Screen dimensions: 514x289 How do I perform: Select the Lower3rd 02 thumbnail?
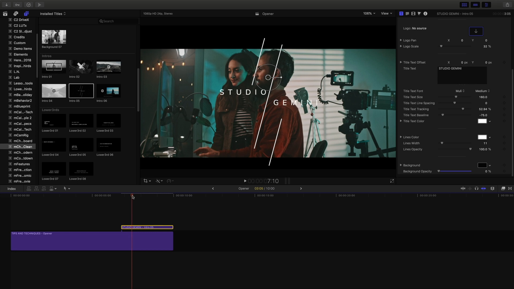click(81, 121)
